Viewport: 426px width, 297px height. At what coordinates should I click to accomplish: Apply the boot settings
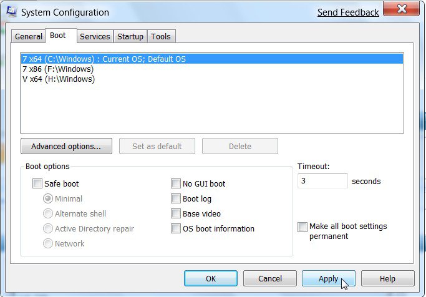(x=329, y=278)
